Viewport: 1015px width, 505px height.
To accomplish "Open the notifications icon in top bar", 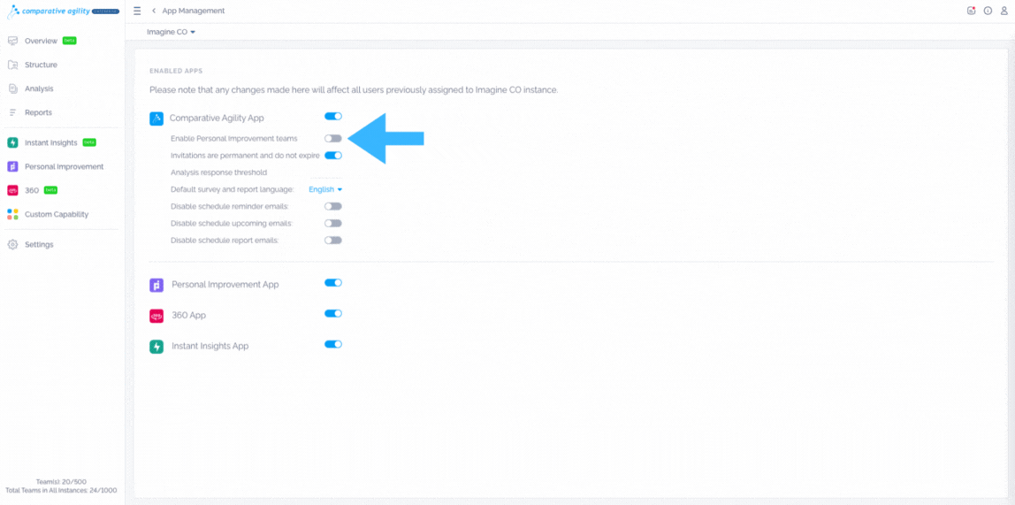I will [x=972, y=11].
